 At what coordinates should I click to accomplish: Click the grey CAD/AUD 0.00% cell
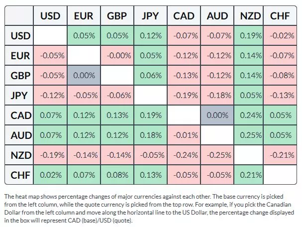(x=217, y=115)
